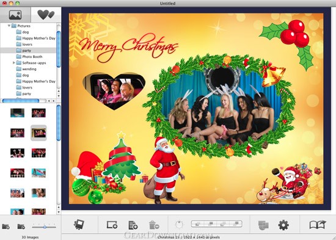Expand the Softease-apps folder
336x240 pixels.
(x=13, y=63)
